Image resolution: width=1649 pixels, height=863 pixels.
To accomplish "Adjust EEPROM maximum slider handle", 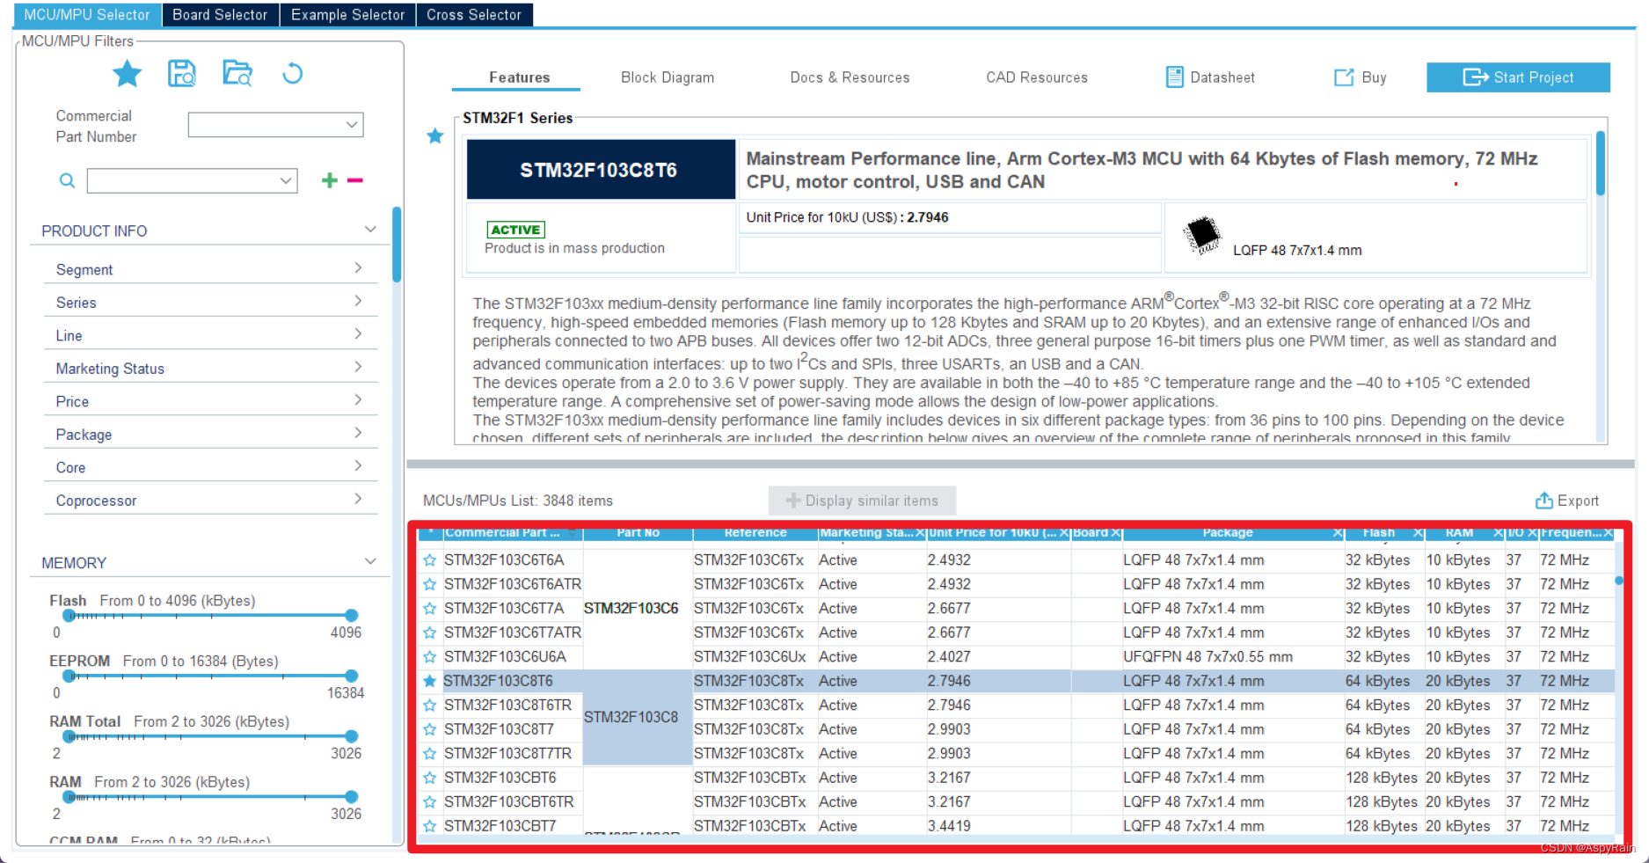I will click(352, 676).
